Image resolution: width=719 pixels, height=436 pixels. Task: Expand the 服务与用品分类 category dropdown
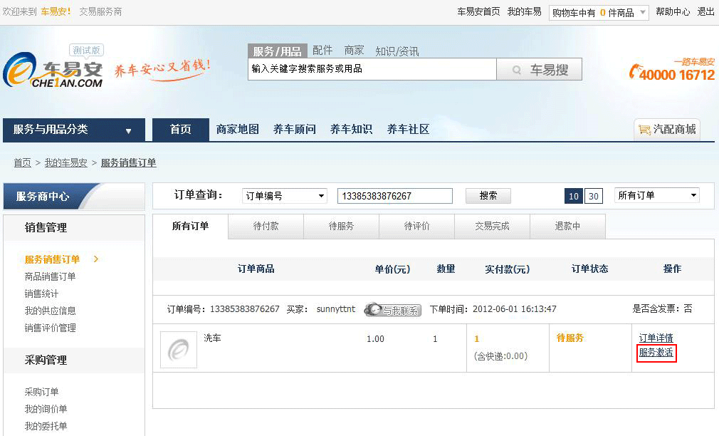pos(74,130)
